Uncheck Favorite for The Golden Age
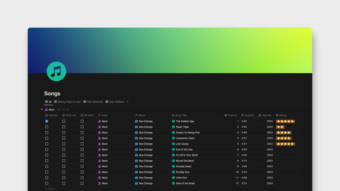The height and width of the screenshot is (191, 340). click(x=47, y=121)
